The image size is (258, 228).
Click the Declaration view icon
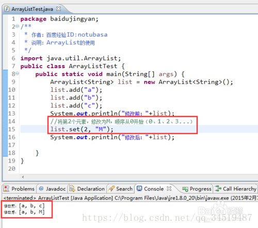[x=72, y=189]
